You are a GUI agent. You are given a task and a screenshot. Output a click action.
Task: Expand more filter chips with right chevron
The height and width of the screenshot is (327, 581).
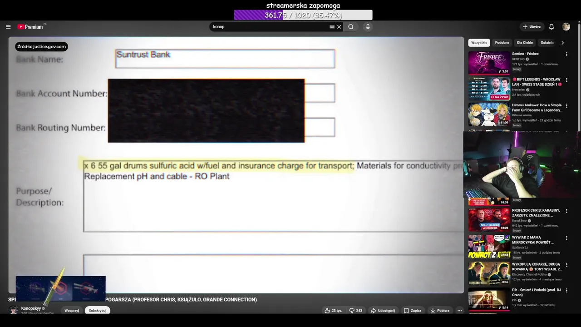563,43
